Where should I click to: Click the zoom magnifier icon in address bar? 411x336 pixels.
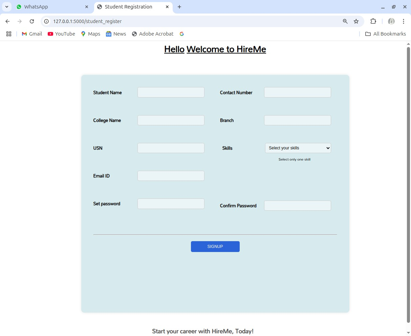[345, 21]
